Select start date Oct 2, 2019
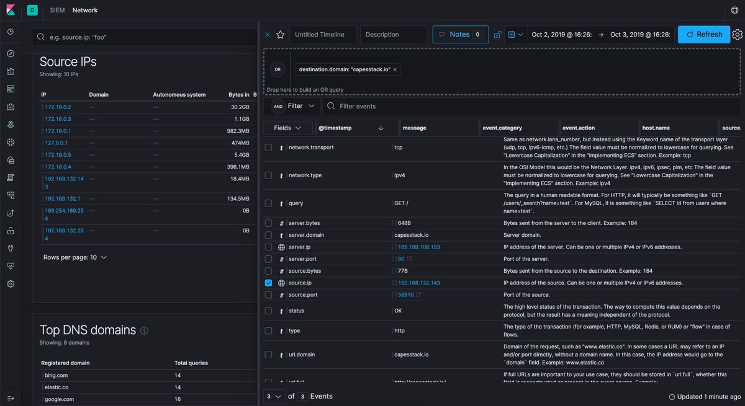The height and width of the screenshot is (406, 745). click(x=562, y=35)
